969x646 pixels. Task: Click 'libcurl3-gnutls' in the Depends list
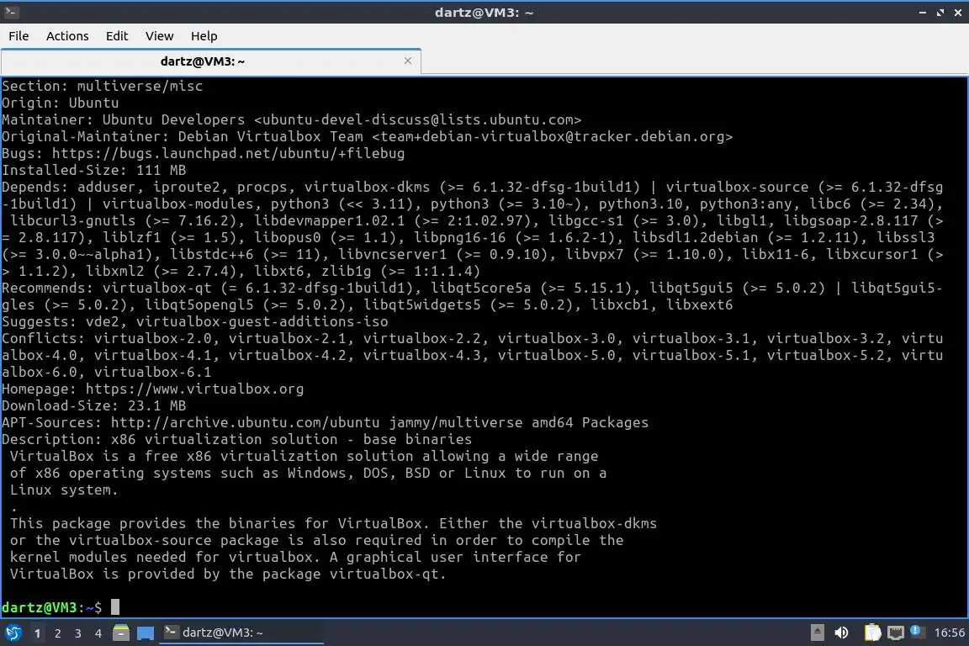pos(72,220)
